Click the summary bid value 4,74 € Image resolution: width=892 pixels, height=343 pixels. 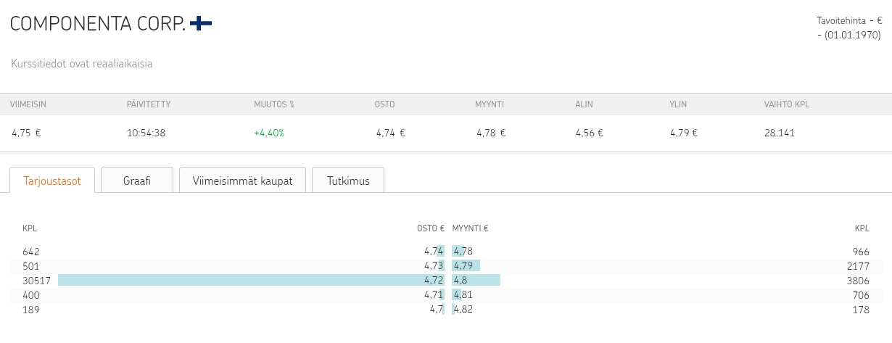click(x=390, y=133)
